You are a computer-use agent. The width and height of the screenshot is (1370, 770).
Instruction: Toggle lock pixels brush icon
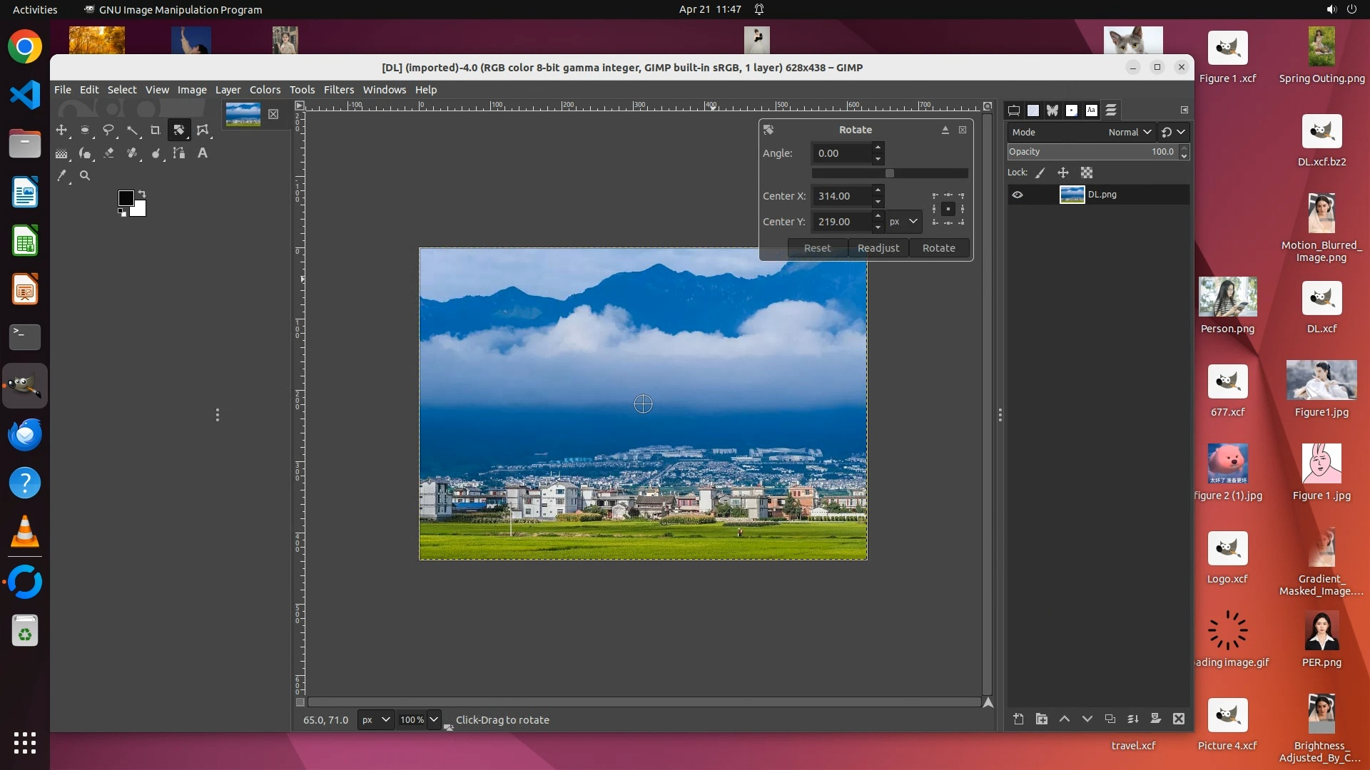pos(1040,173)
